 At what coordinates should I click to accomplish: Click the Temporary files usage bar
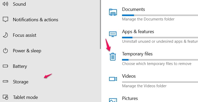pos(160,60)
